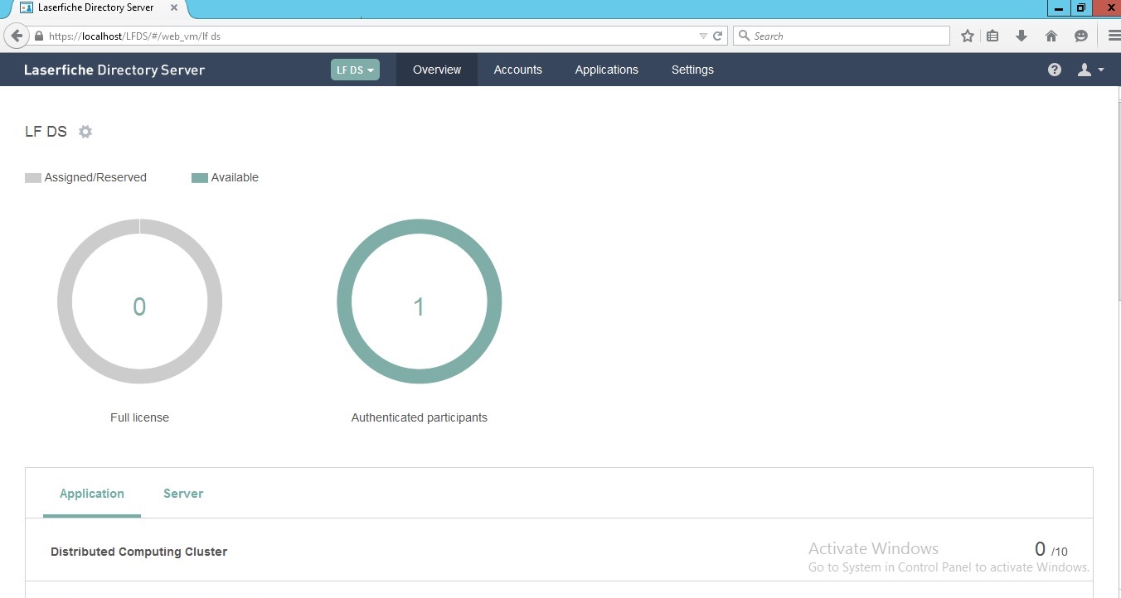Viewport: 1121px width, 598px height.
Task: Click the Authenticated participants donut chart
Action: [420, 301]
